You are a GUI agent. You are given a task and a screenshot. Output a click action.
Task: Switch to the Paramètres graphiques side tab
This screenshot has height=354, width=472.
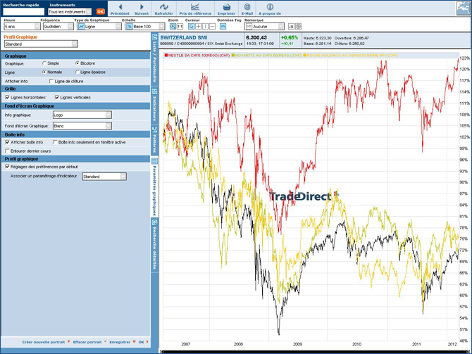[154, 187]
